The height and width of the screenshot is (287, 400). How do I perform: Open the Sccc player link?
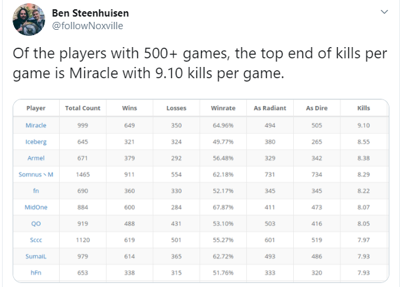[x=36, y=241]
